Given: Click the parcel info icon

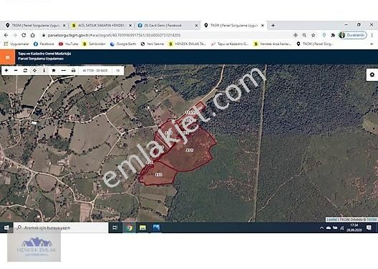Looking at the screenshot, I should [44, 70].
